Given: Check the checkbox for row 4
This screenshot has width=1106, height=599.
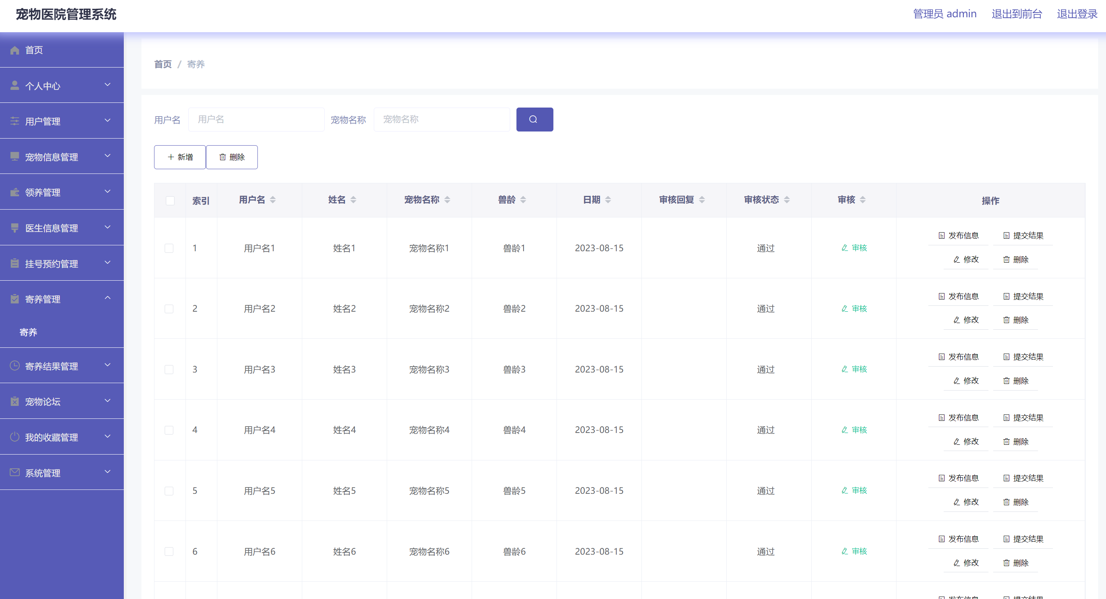Looking at the screenshot, I should 169,430.
